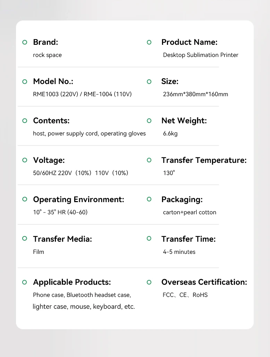Select the model number RME1003 text
The image size is (270, 357).
tap(46, 94)
